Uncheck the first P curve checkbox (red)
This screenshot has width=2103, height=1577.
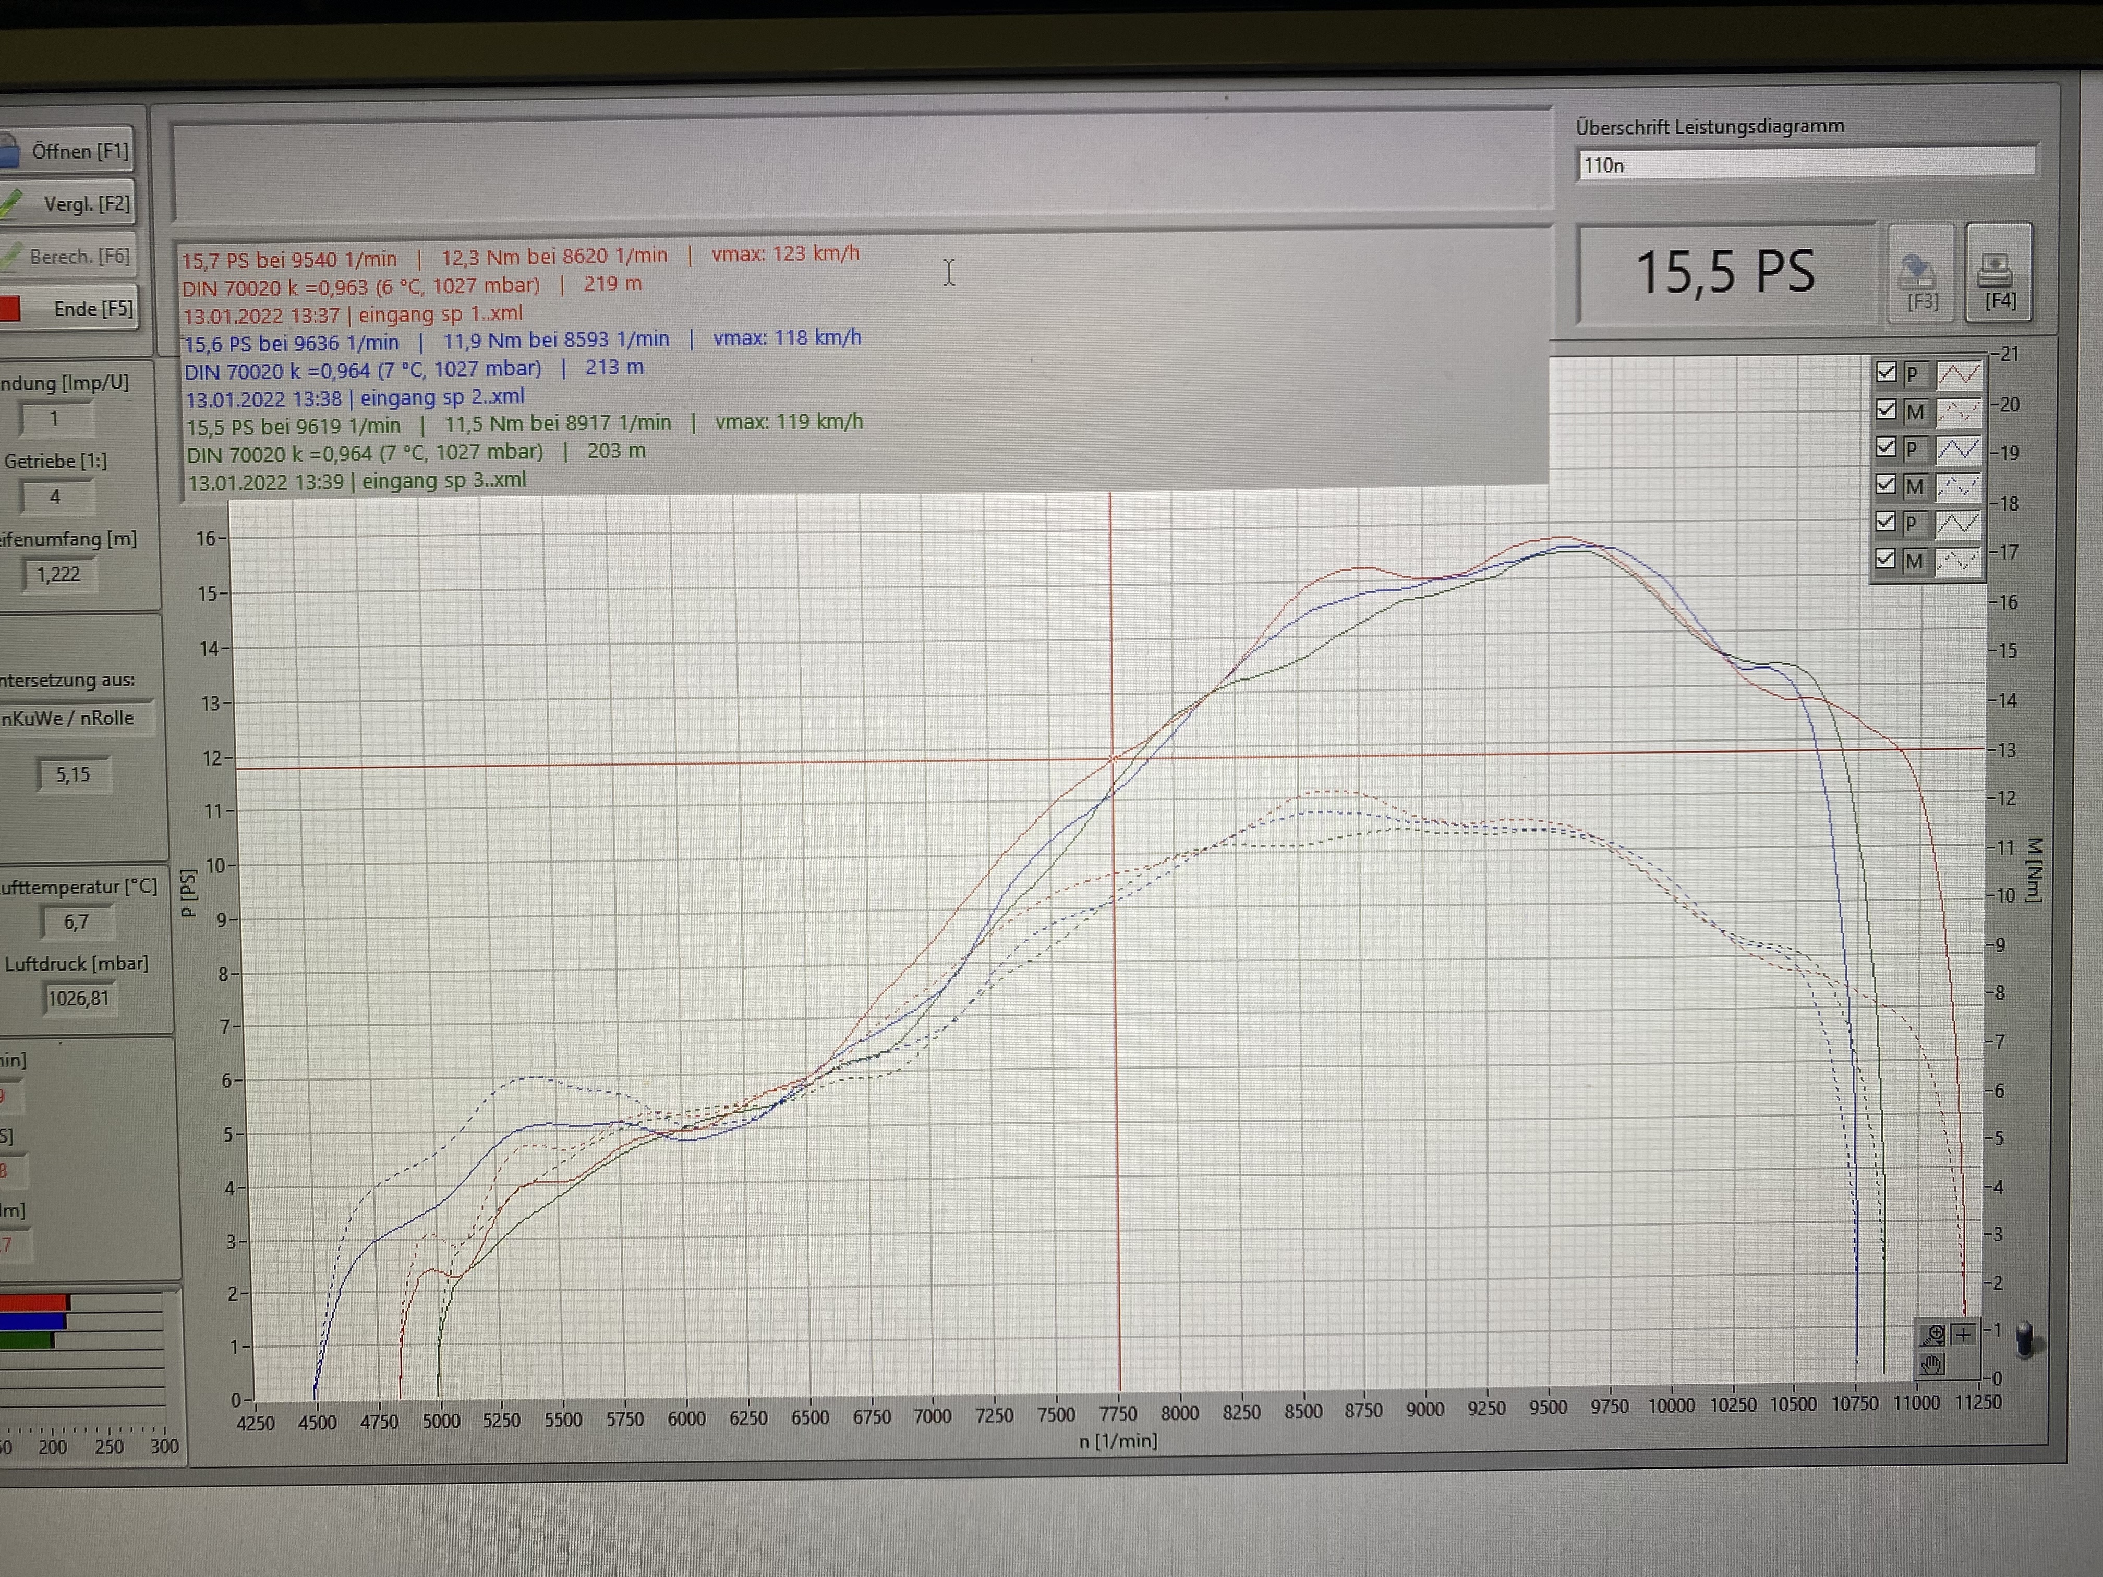pyautogui.click(x=1886, y=373)
